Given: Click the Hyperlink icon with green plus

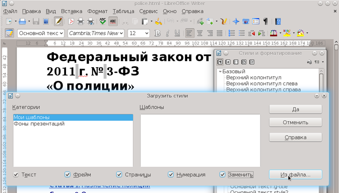Looking at the screenshot, I should point(200,22).
